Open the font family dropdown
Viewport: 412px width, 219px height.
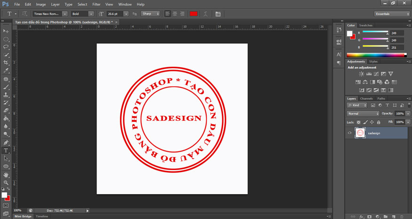65,14
